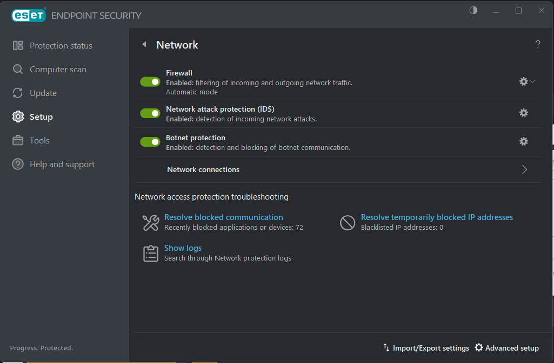Viewport: 554px width, 363px height.
Task: Open Help and support section
Action: click(x=62, y=164)
